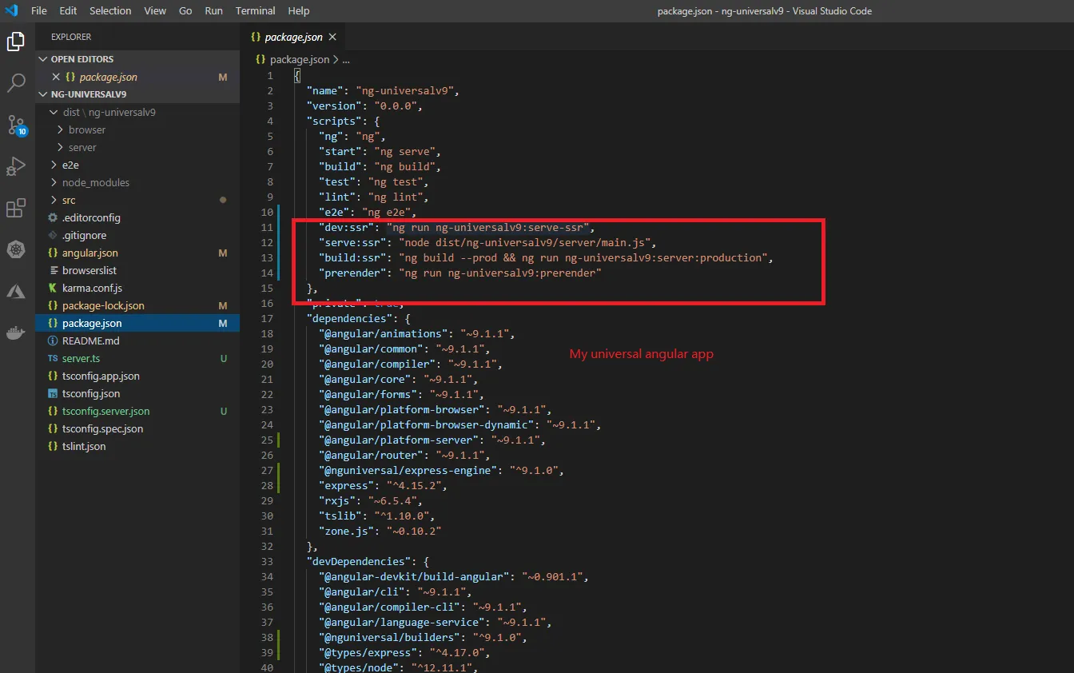1074x673 pixels.
Task: Click the "lint": "ng lint" script line
Action: [x=374, y=197]
